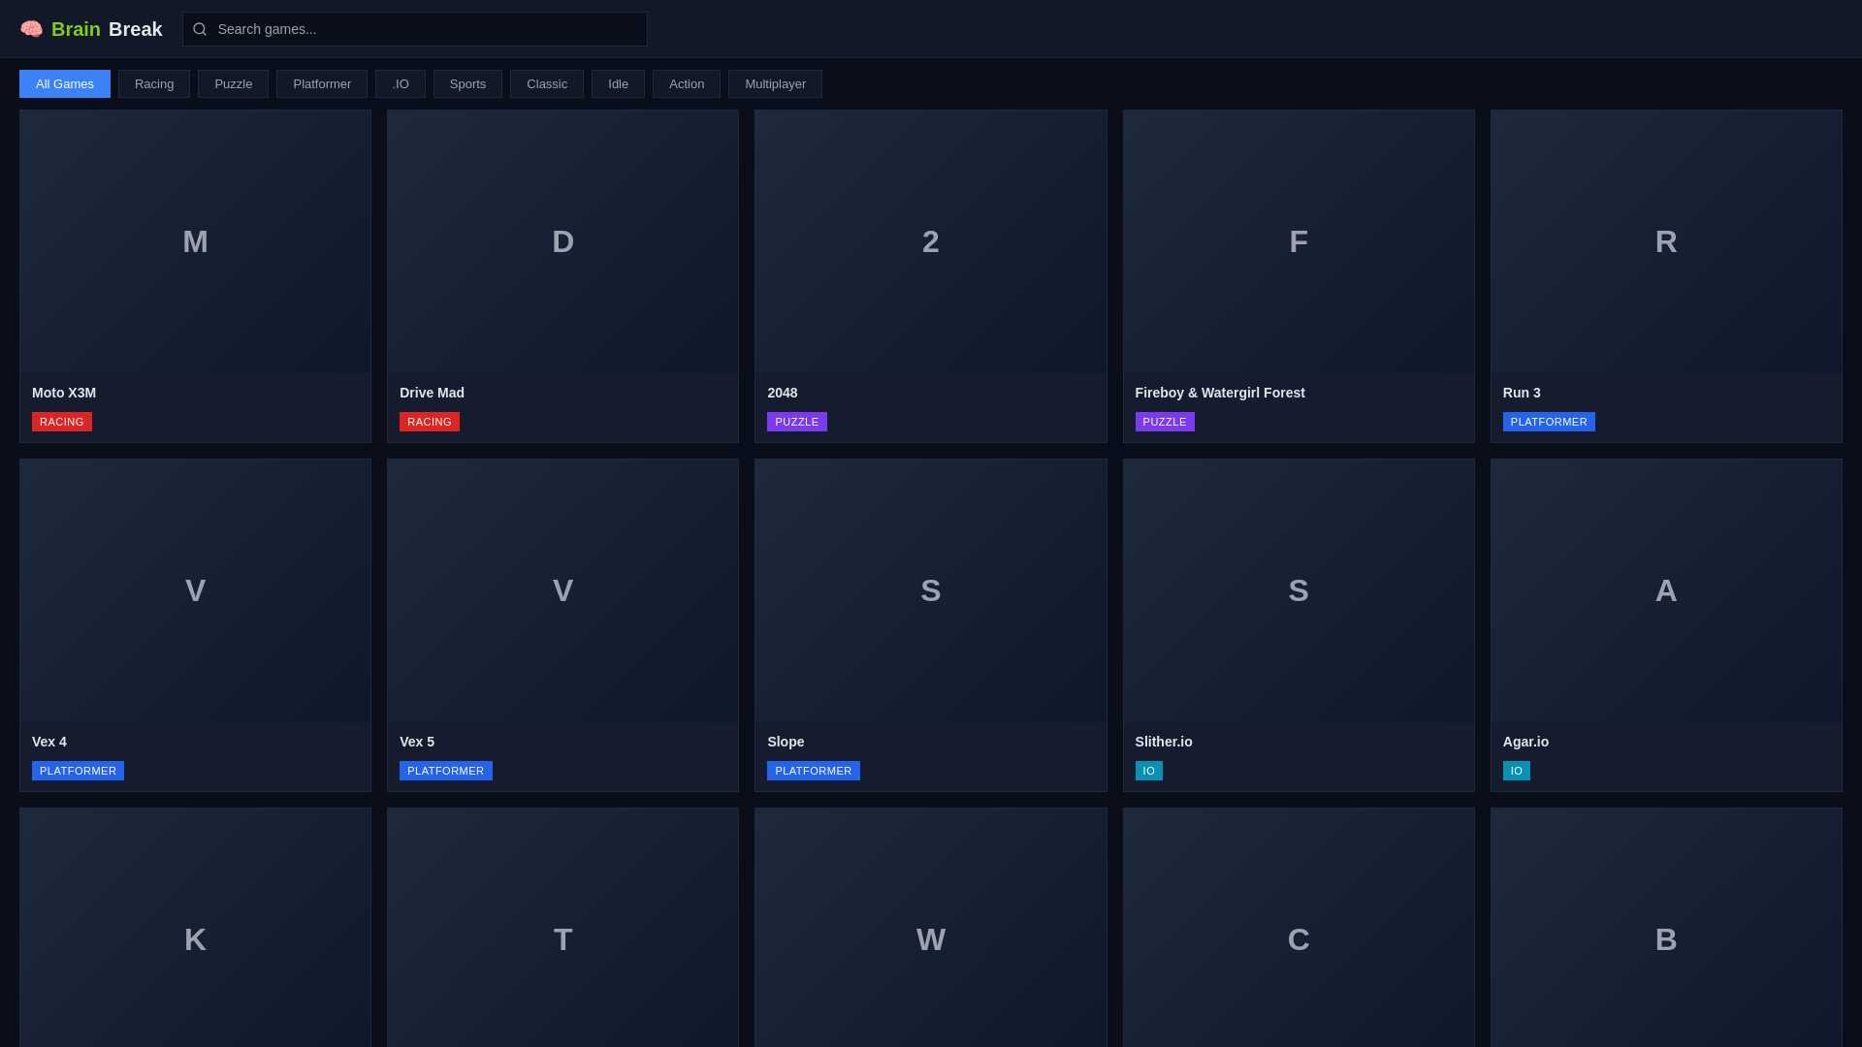Open the Vex 5 thumbnail
1862x1047 pixels.
562,590
